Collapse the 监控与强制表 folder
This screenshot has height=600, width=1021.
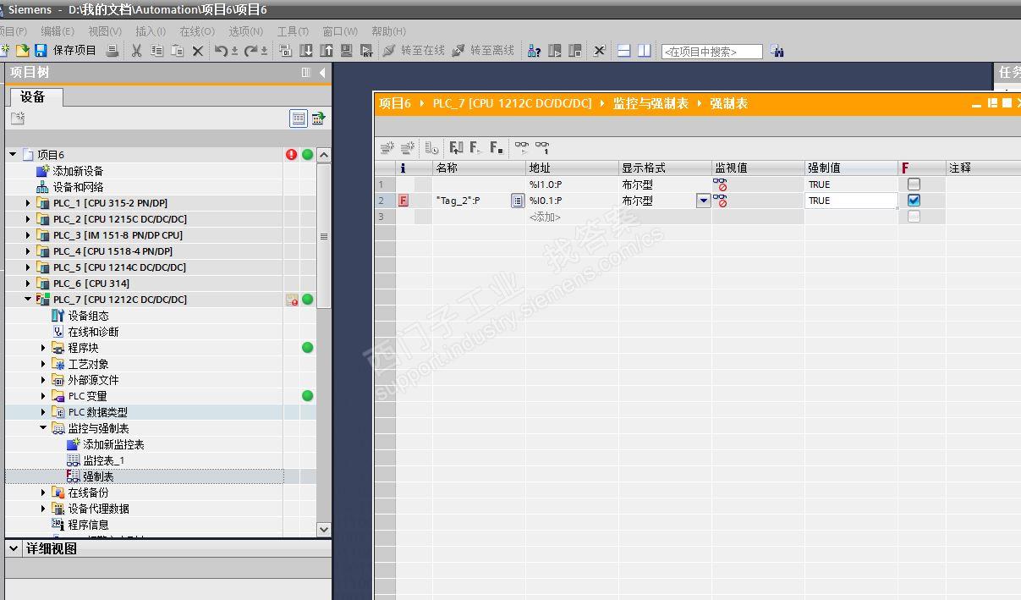coord(44,428)
